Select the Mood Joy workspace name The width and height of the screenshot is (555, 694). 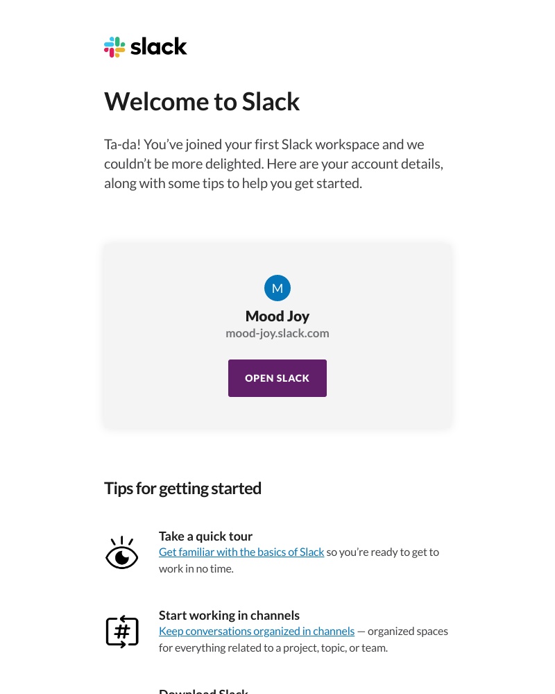point(277,316)
